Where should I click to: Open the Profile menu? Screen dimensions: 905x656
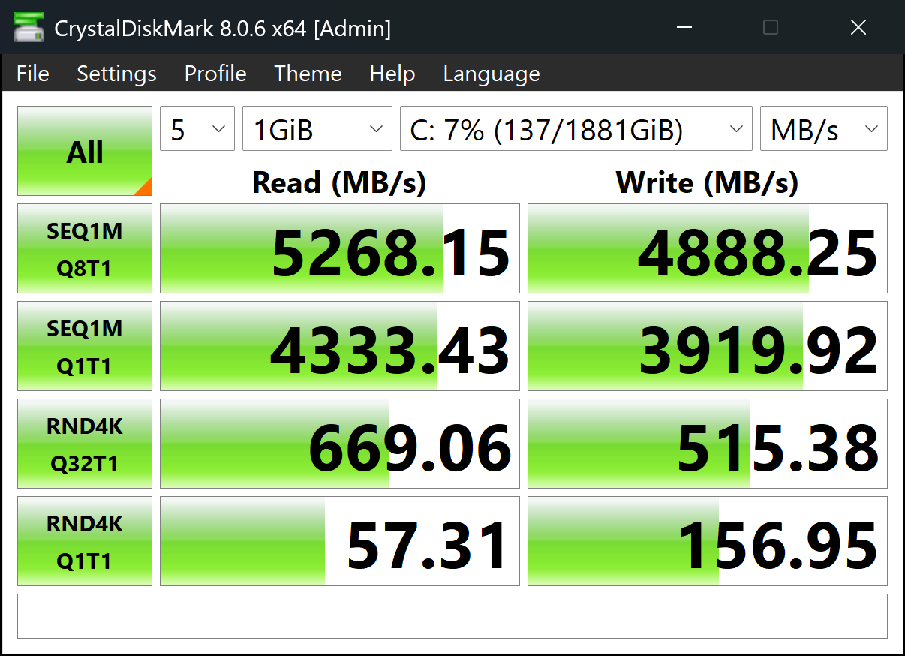point(215,74)
